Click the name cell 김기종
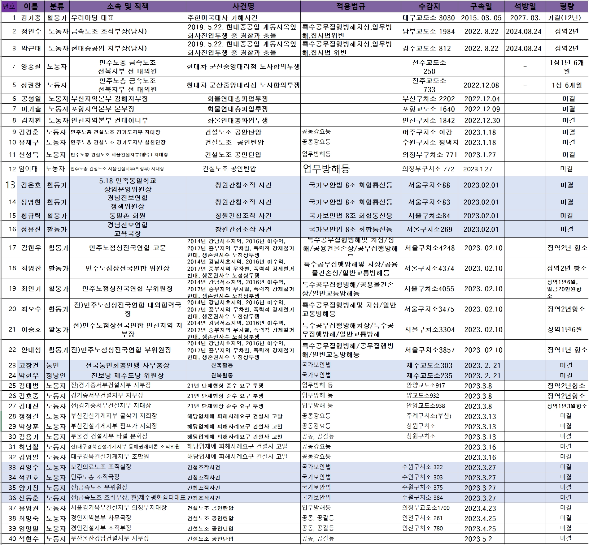Viewport: 589px width, 545px height. [31, 18]
